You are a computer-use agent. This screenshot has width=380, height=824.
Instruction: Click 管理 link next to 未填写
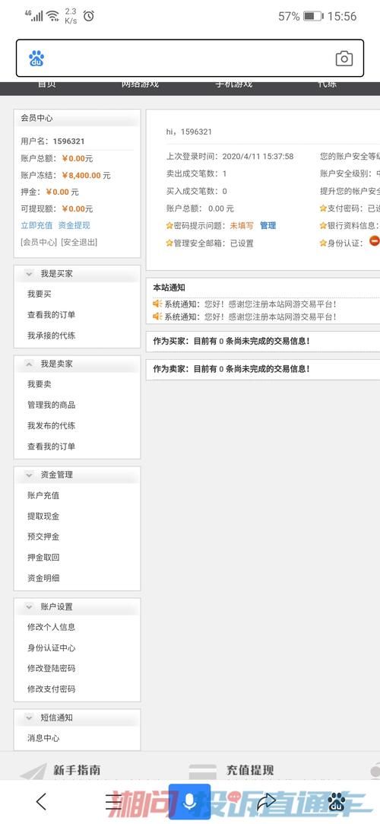pos(268,225)
